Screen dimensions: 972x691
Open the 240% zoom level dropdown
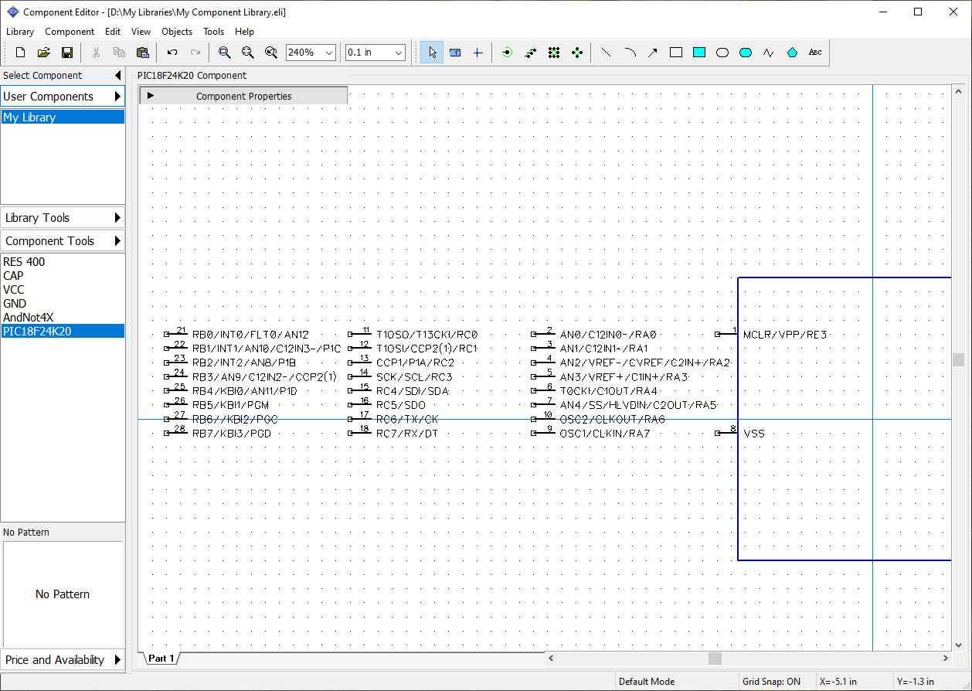329,53
